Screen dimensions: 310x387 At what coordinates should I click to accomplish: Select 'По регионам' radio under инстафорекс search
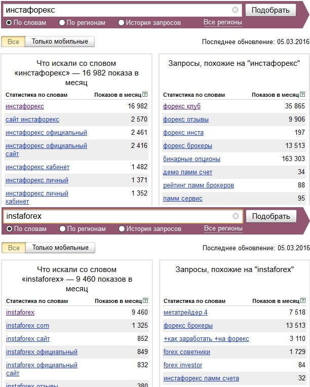click(x=62, y=23)
